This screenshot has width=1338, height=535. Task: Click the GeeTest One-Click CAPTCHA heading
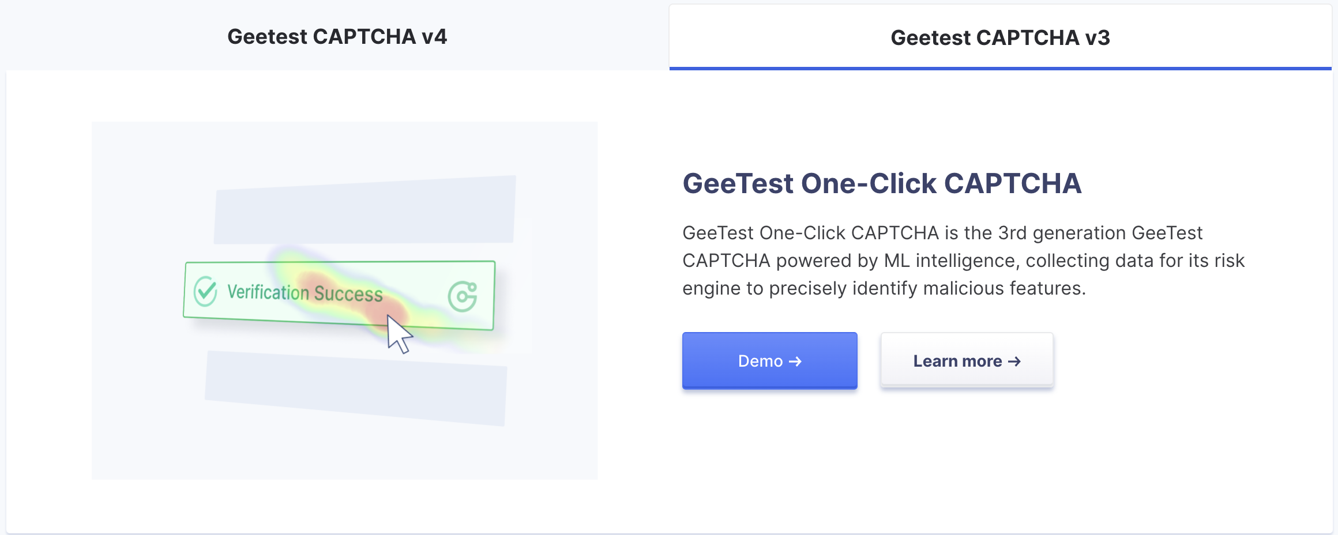pos(882,183)
